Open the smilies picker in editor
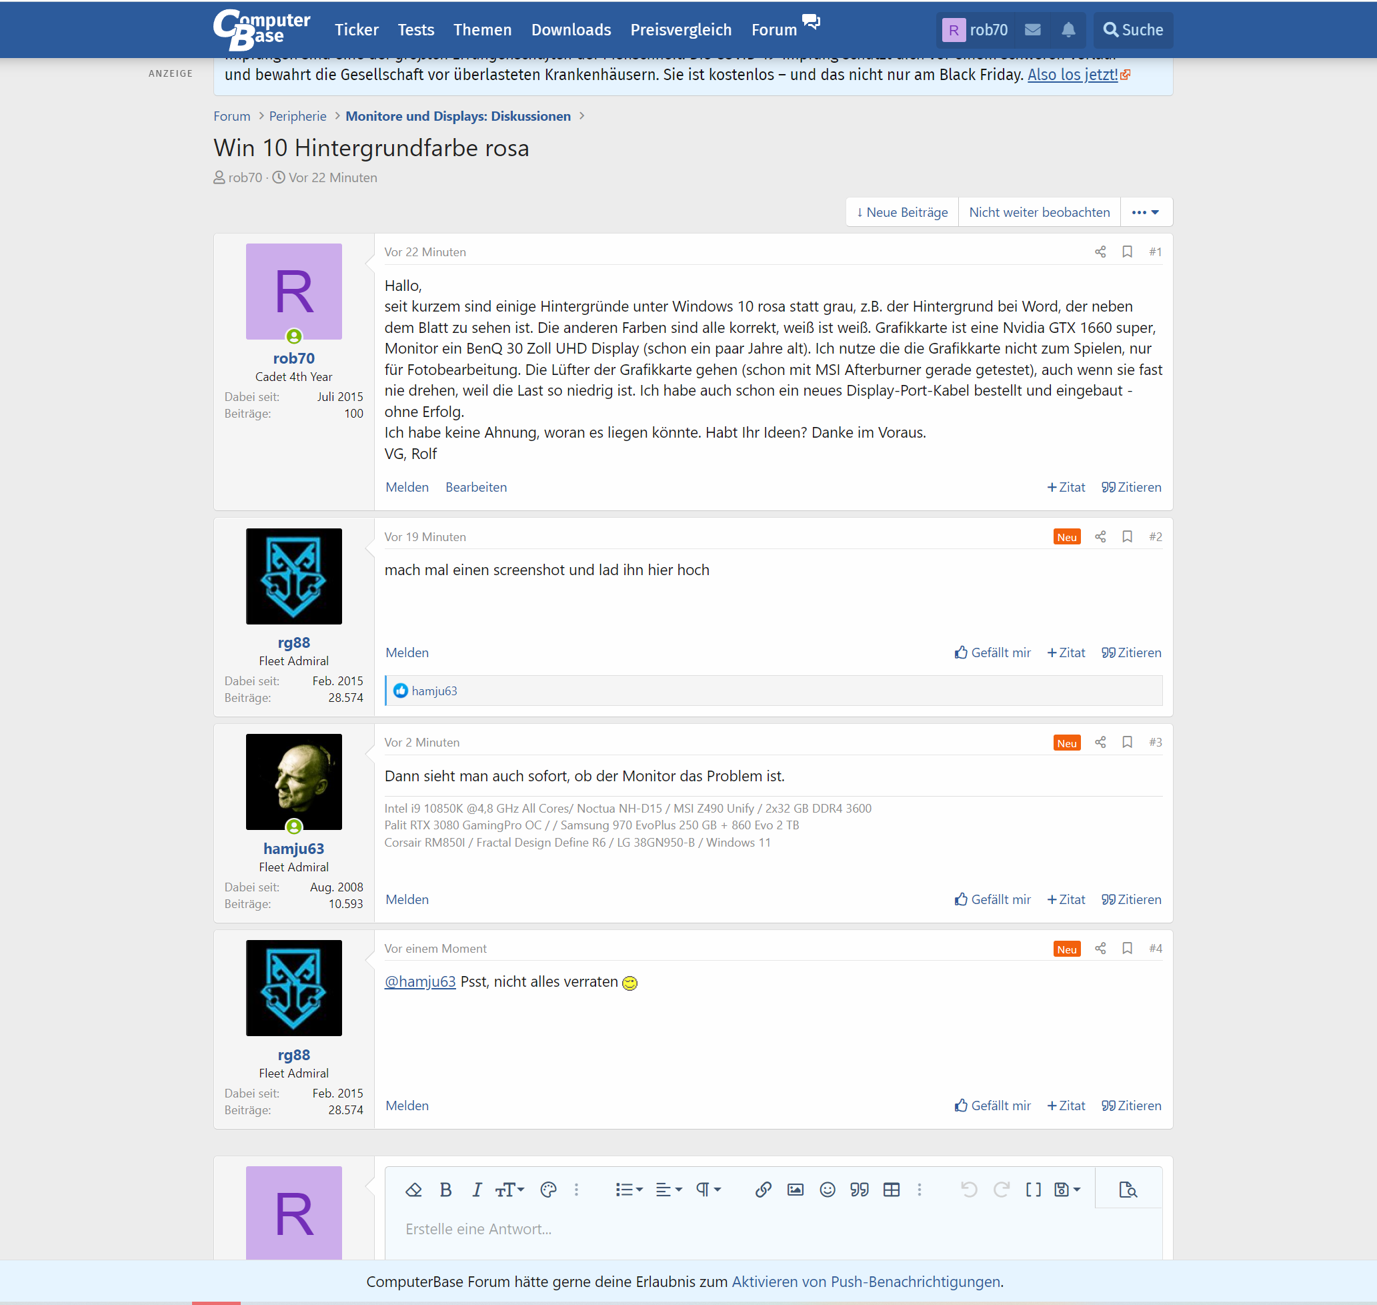1377x1305 pixels. (827, 1190)
